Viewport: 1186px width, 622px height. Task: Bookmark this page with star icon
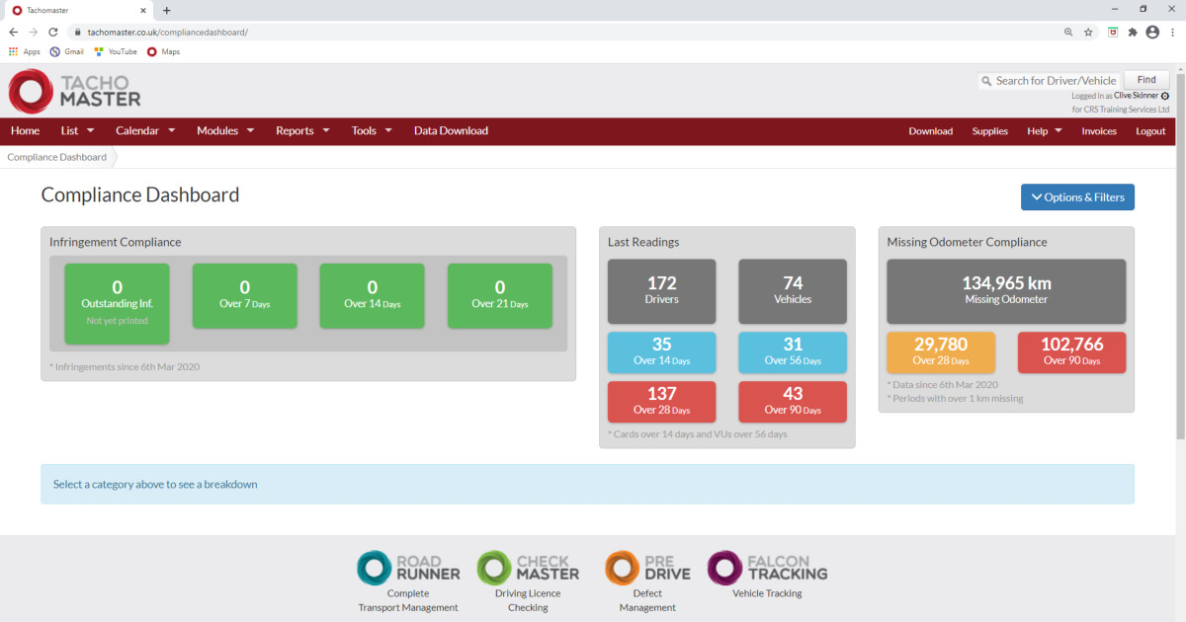1088,32
